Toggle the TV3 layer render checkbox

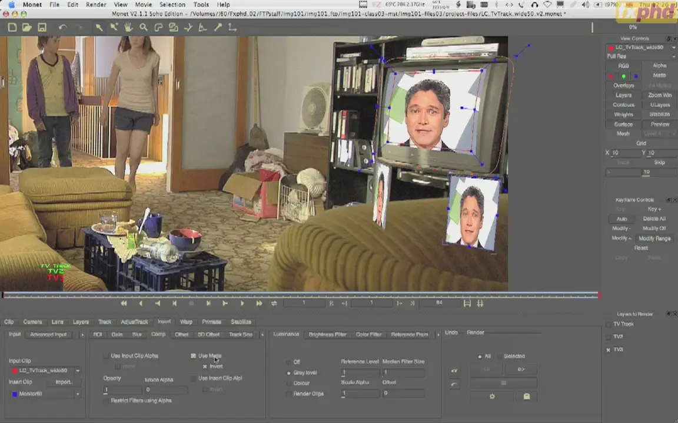click(x=609, y=350)
